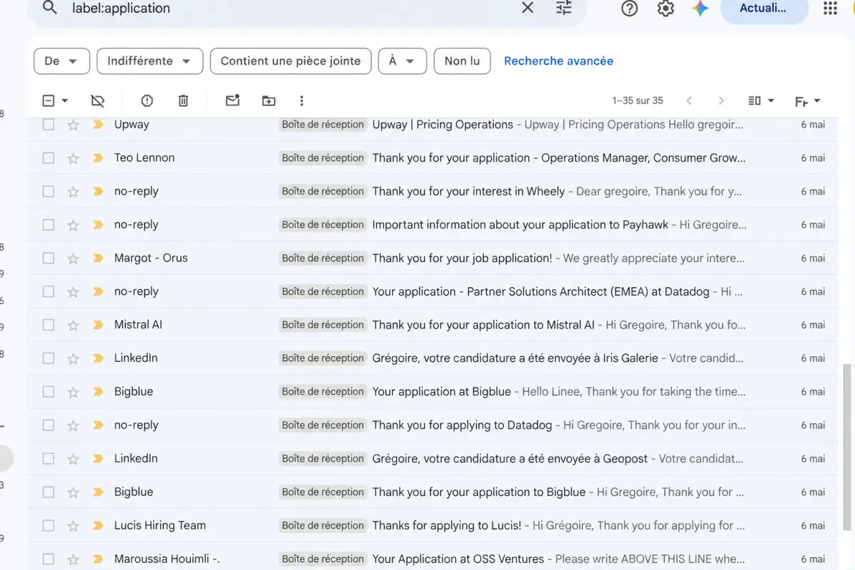Select checkbox for Lucis Hiring Team email
This screenshot has height=570, width=855.
48,526
